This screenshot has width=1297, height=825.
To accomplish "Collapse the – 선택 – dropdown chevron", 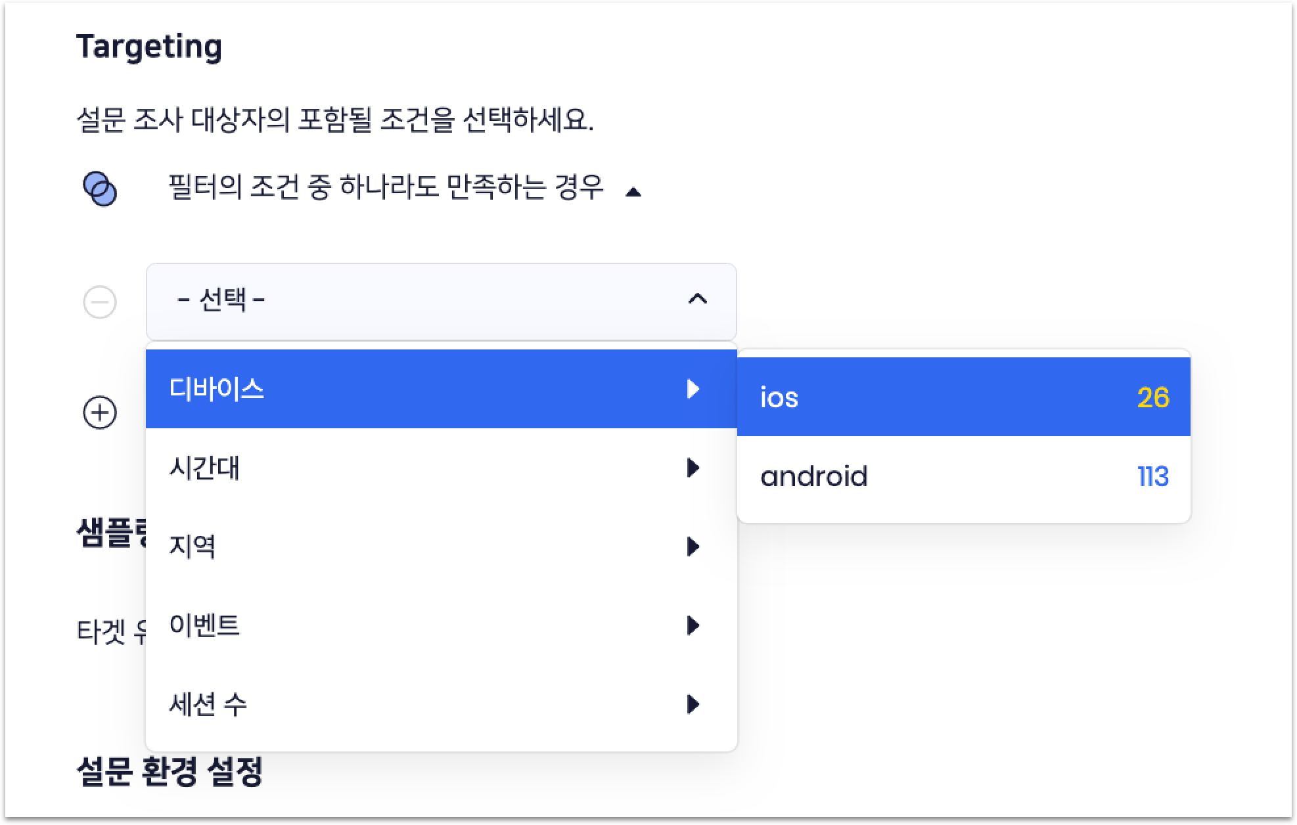I will pyautogui.click(x=697, y=300).
